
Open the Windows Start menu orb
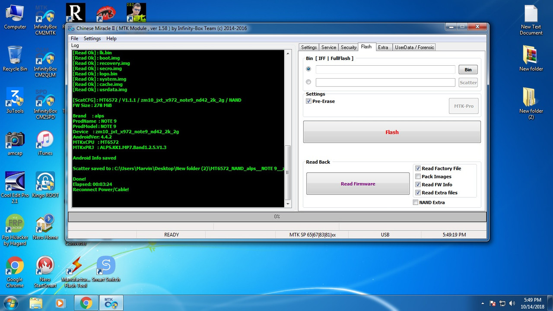[10, 303]
